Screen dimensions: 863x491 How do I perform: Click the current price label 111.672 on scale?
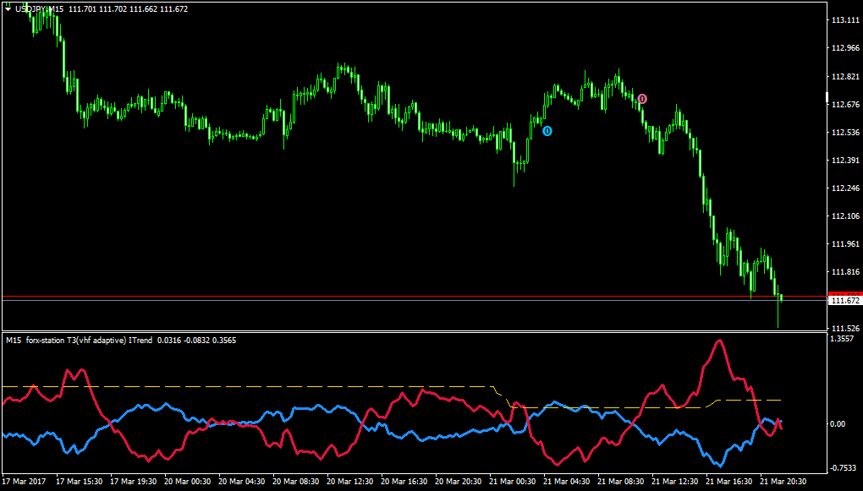tap(845, 301)
